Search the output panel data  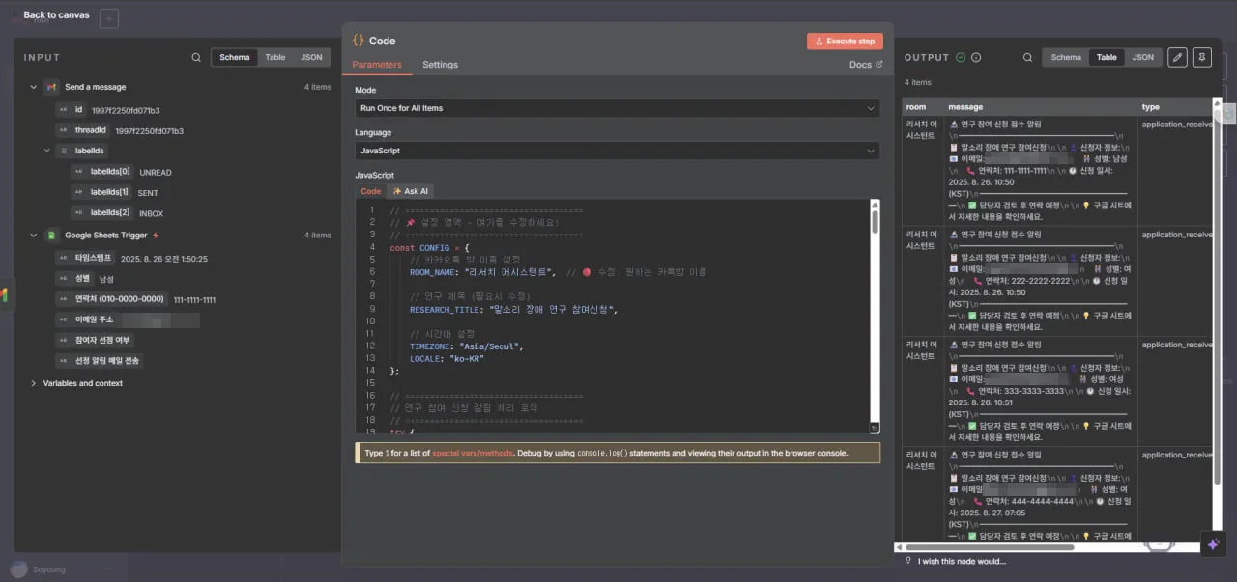(1027, 58)
